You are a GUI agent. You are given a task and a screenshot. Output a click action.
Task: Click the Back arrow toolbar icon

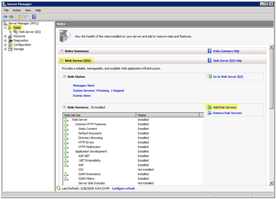(x=5, y=16)
